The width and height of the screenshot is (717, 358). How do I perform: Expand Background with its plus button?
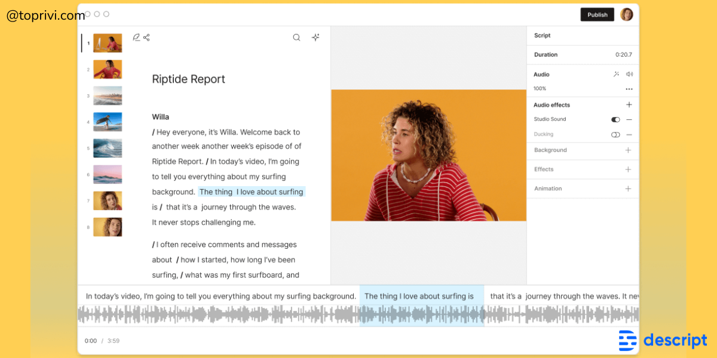click(628, 150)
